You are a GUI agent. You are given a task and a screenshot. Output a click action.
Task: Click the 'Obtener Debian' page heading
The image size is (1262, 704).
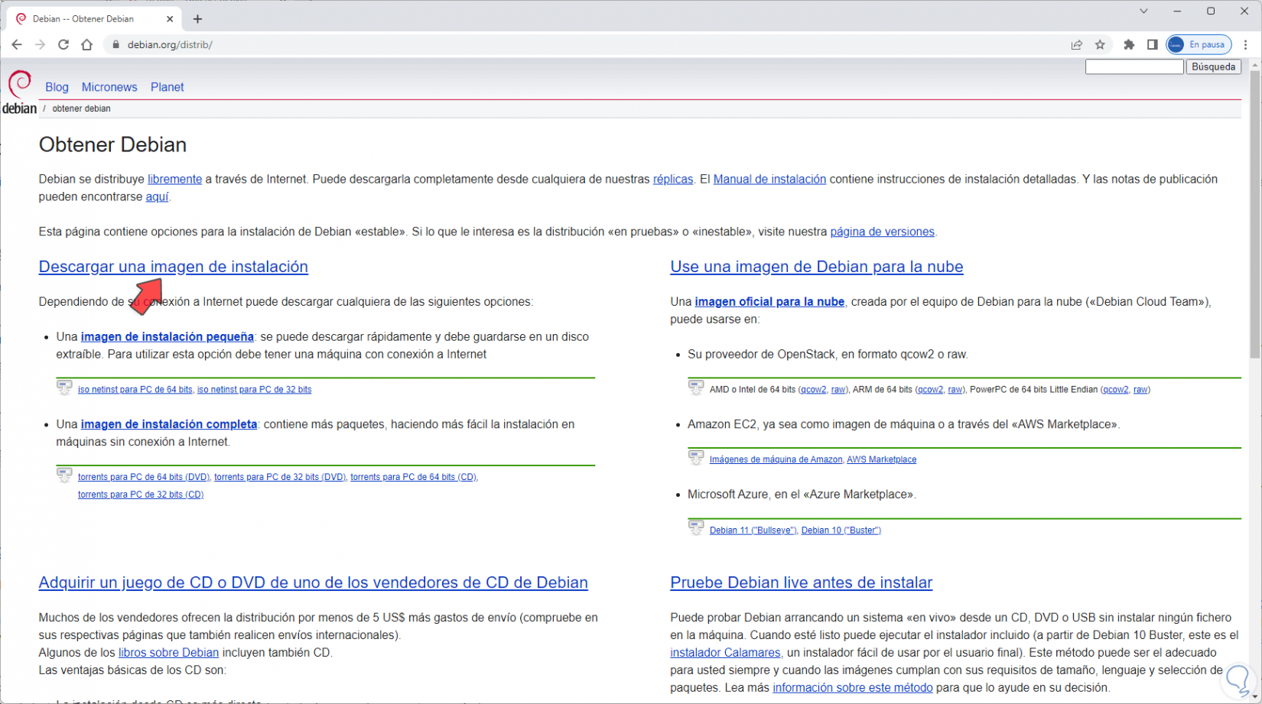coord(113,144)
